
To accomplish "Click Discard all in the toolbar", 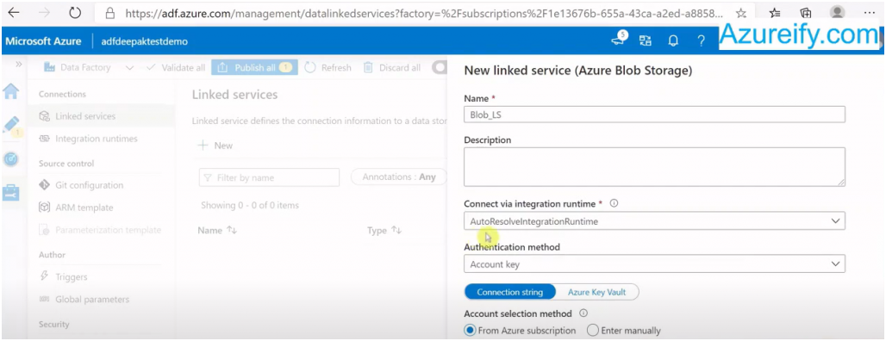I will point(391,68).
